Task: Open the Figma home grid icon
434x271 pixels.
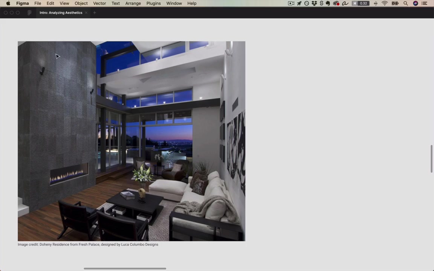Action: coord(29,13)
